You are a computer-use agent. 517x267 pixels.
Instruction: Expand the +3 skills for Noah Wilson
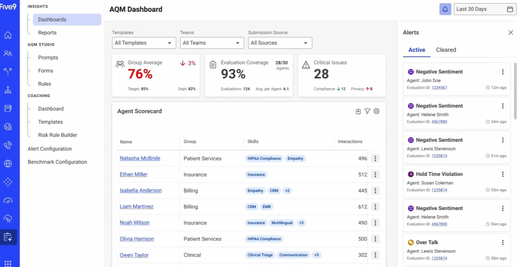301,223
